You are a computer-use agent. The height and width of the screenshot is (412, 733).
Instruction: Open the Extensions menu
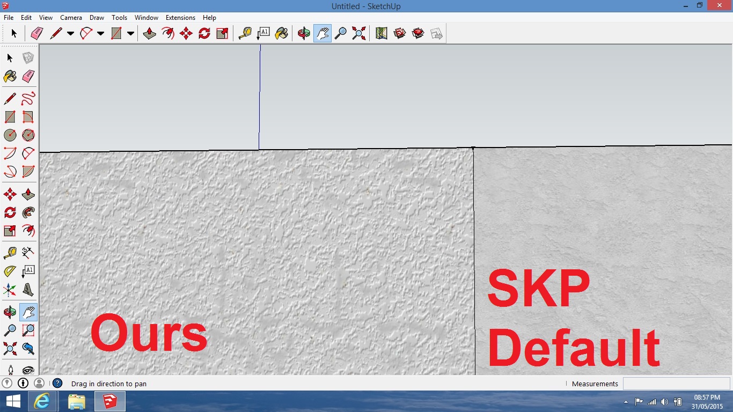click(180, 18)
